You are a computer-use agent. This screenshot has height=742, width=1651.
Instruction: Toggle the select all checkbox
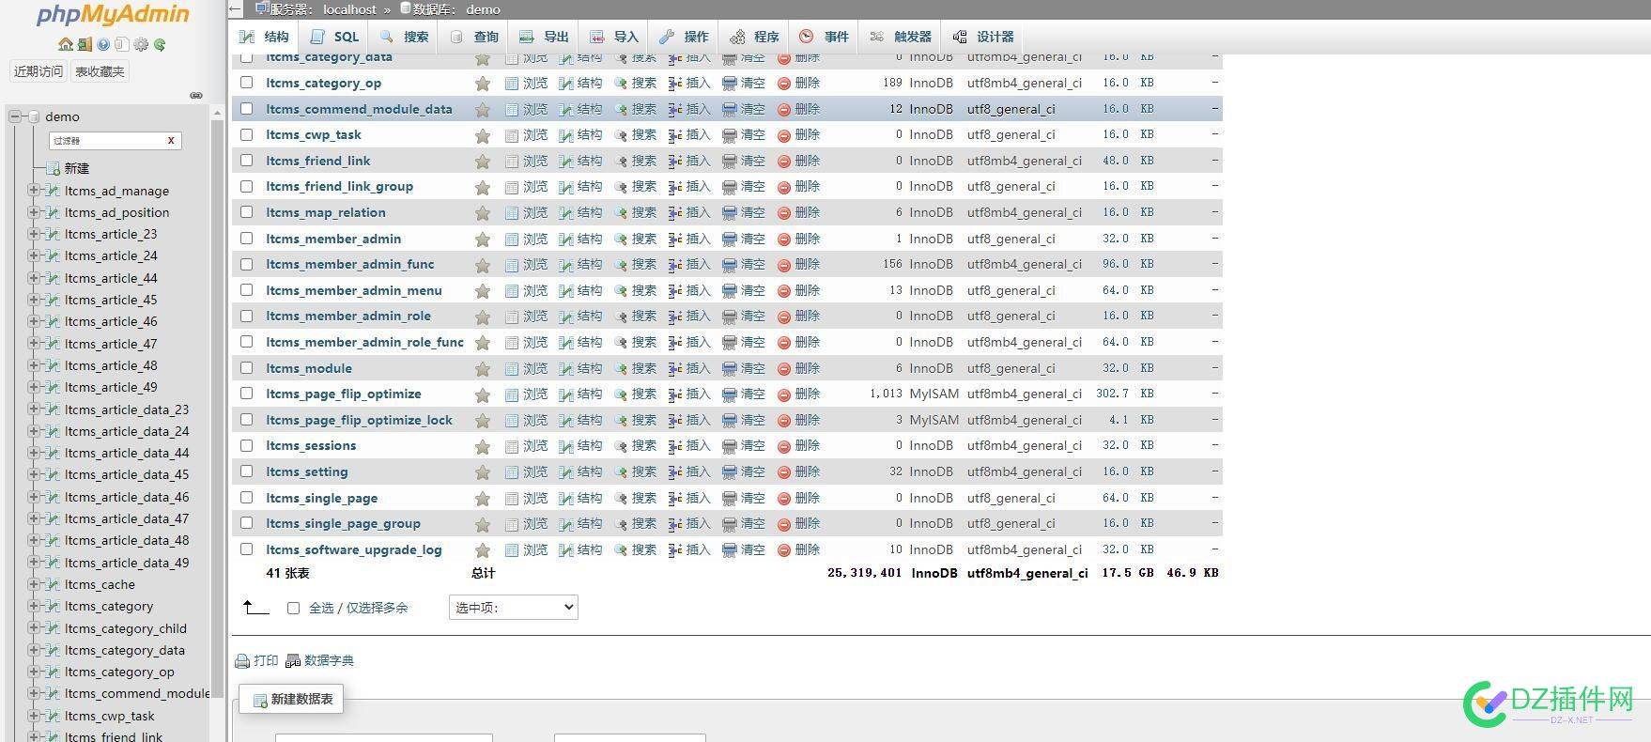point(293,609)
